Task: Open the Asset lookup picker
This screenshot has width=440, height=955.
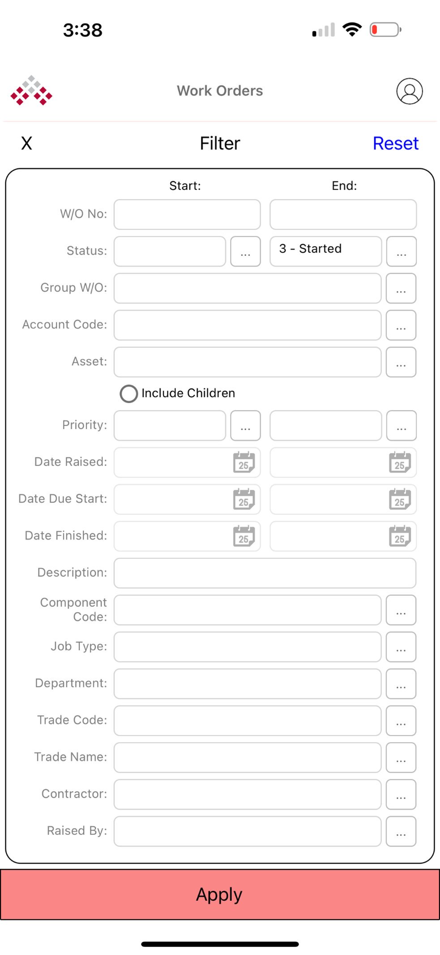Action: pos(401,362)
